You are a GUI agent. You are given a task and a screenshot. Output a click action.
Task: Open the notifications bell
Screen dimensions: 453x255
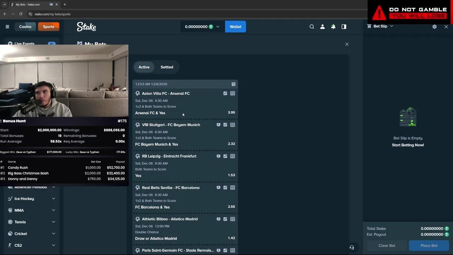click(333, 27)
